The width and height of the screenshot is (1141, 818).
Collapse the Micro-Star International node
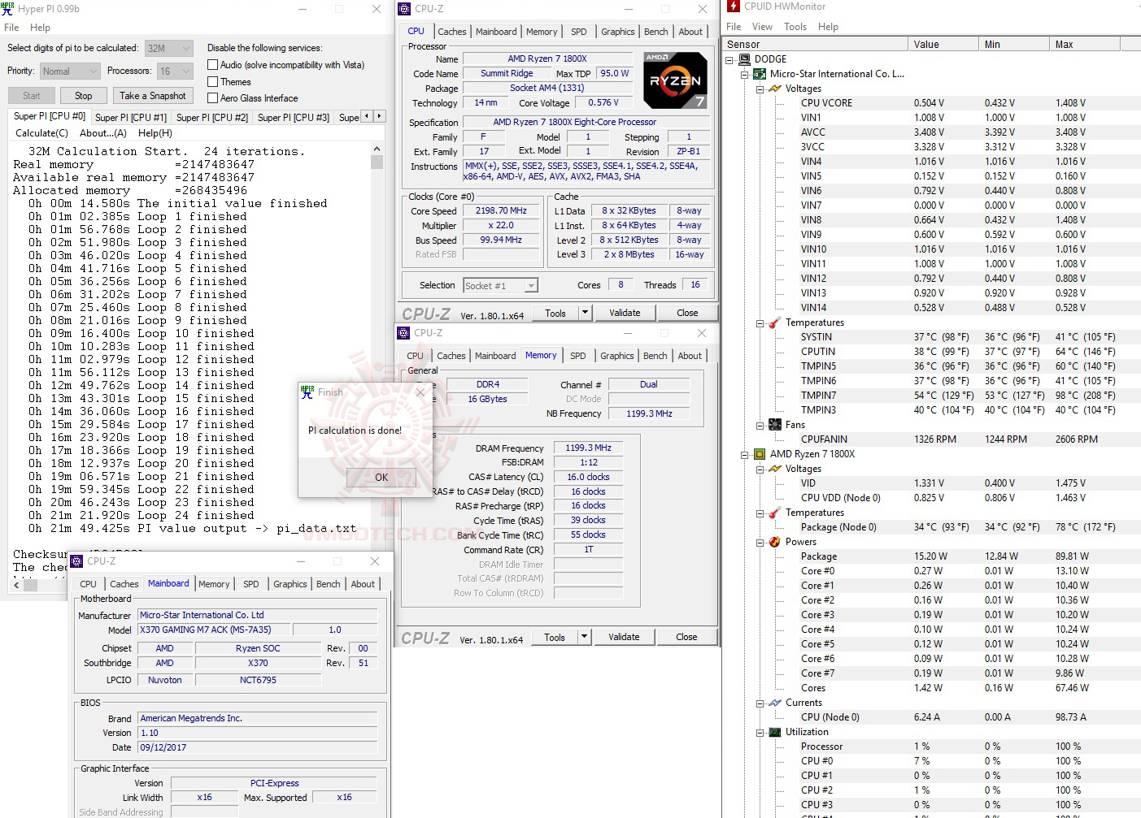pyautogui.click(x=745, y=74)
